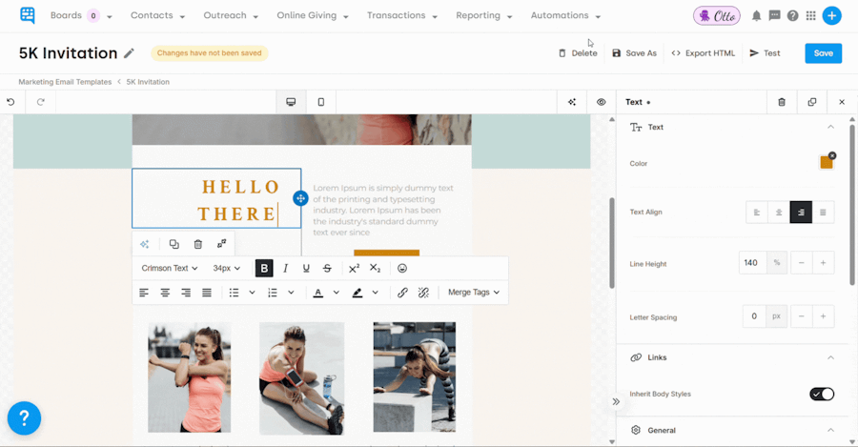
Task: Switch to mobile preview mode
Action: [321, 102]
